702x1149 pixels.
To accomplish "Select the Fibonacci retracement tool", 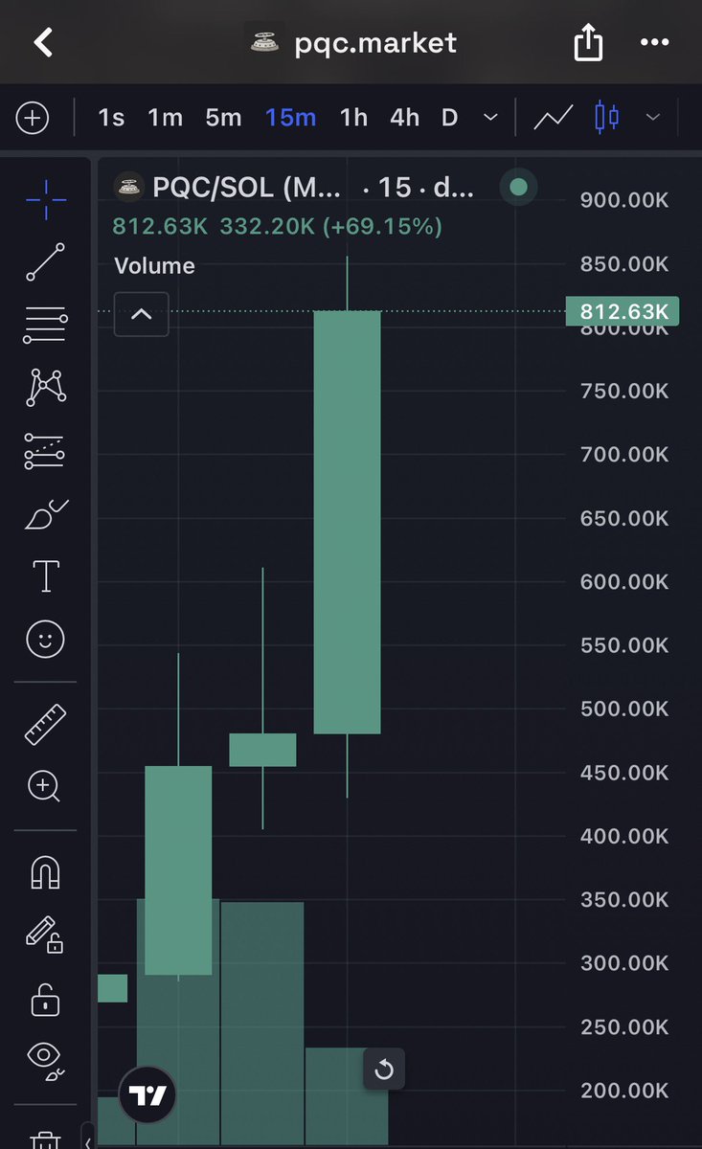I will (46, 326).
